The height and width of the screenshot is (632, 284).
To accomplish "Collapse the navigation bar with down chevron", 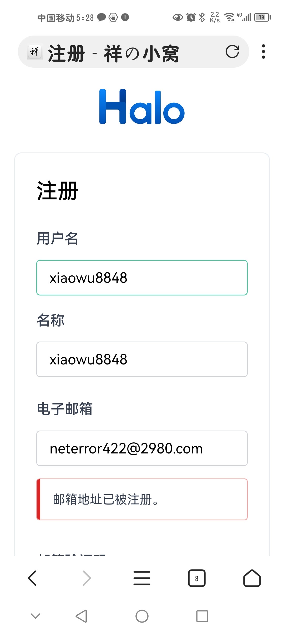I will (35, 616).
